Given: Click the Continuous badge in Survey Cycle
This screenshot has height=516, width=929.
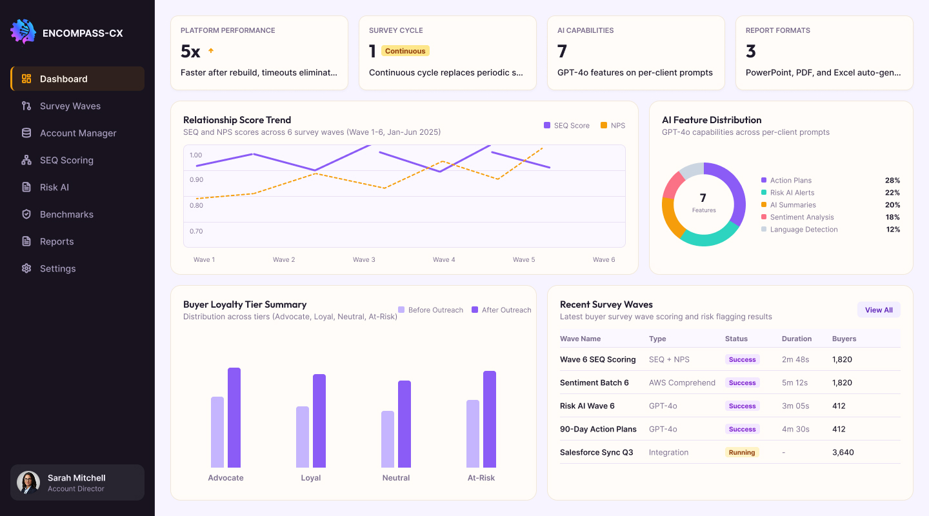Looking at the screenshot, I should (x=405, y=51).
